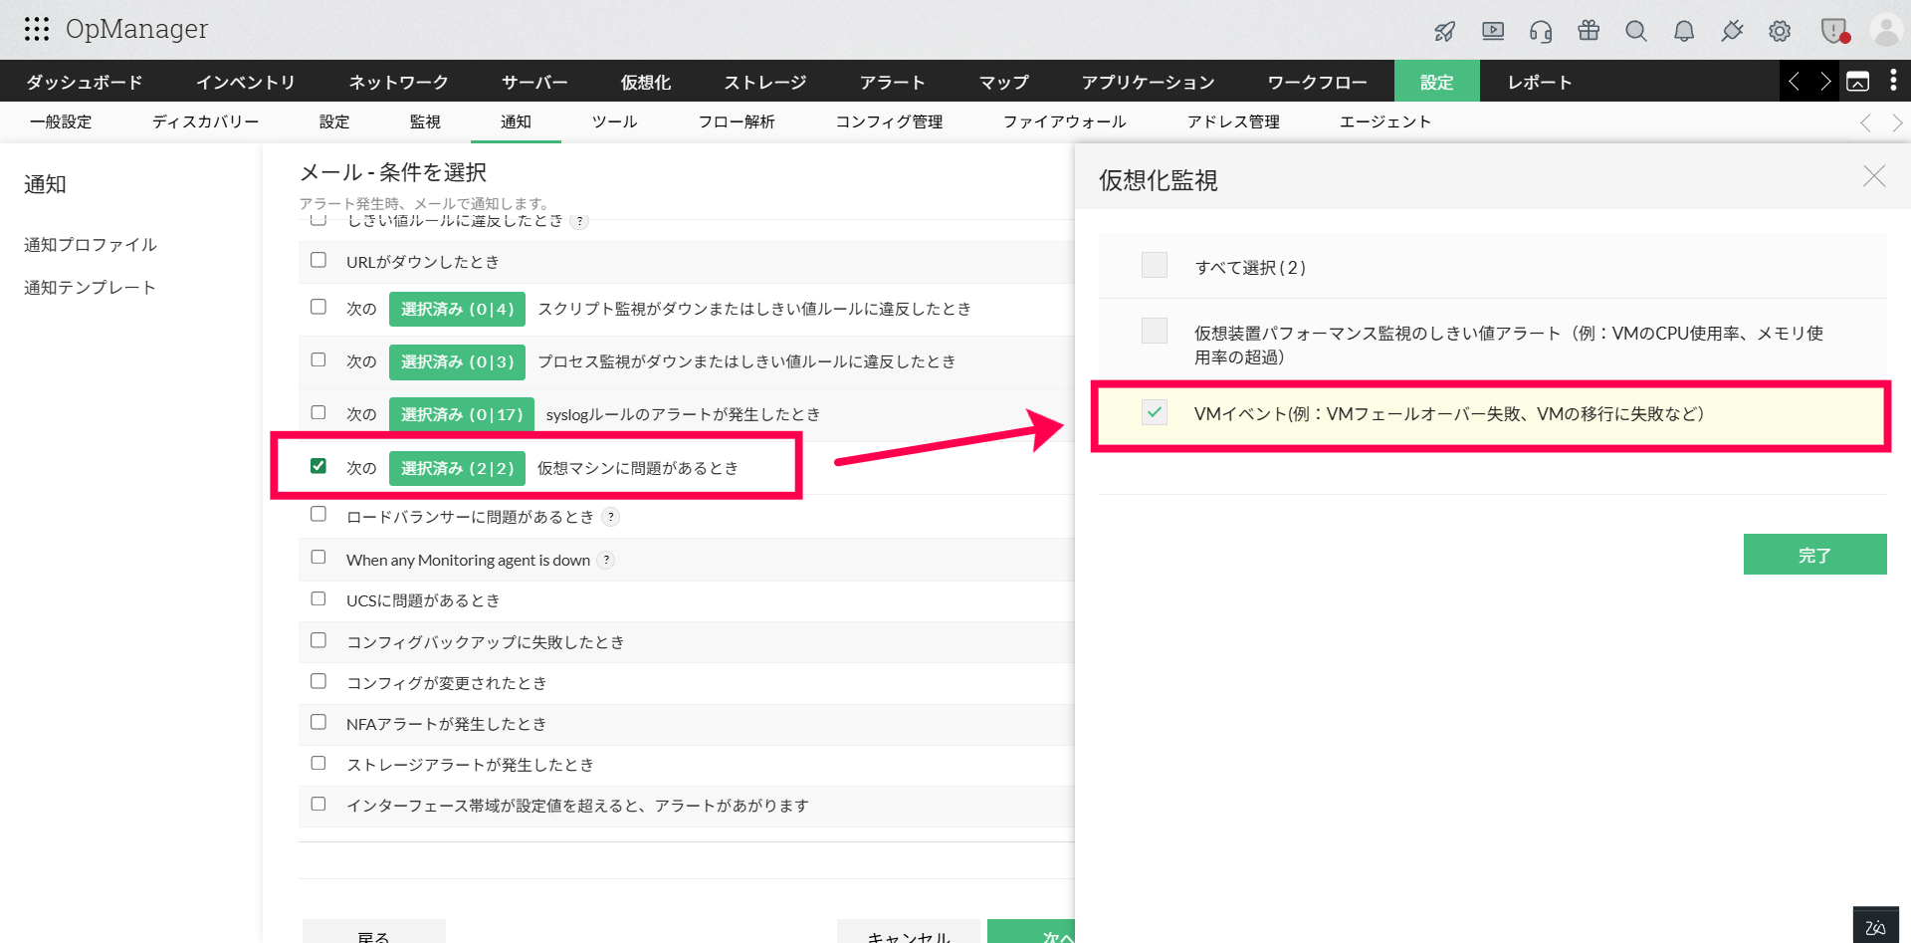
Task: Check the syslogルール condition checkbox
Action: tap(318, 412)
